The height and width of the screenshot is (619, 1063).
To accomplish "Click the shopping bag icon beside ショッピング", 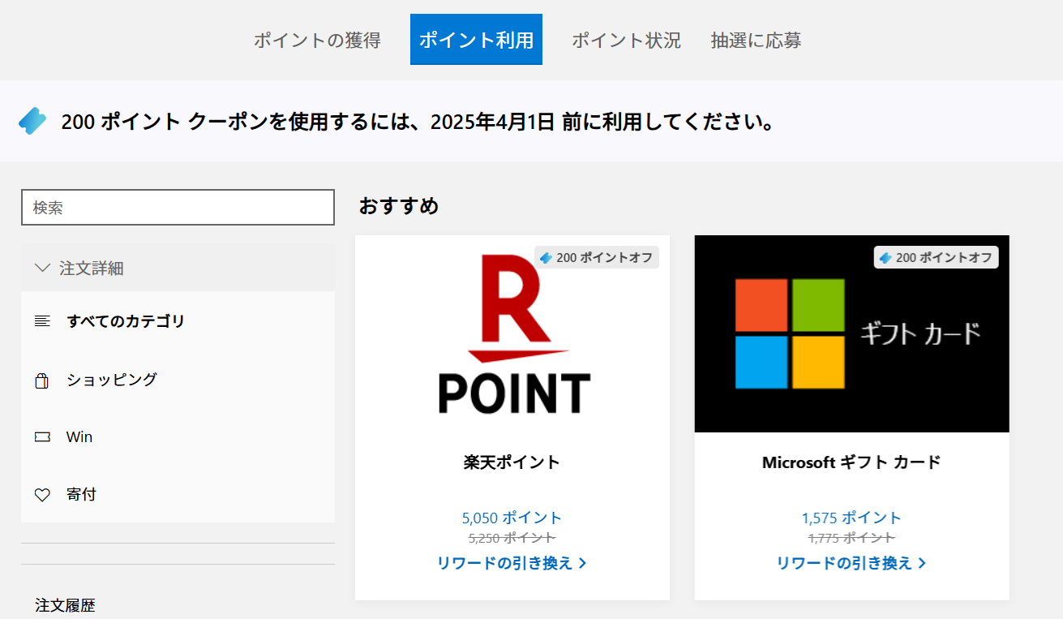I will point(42,380).
